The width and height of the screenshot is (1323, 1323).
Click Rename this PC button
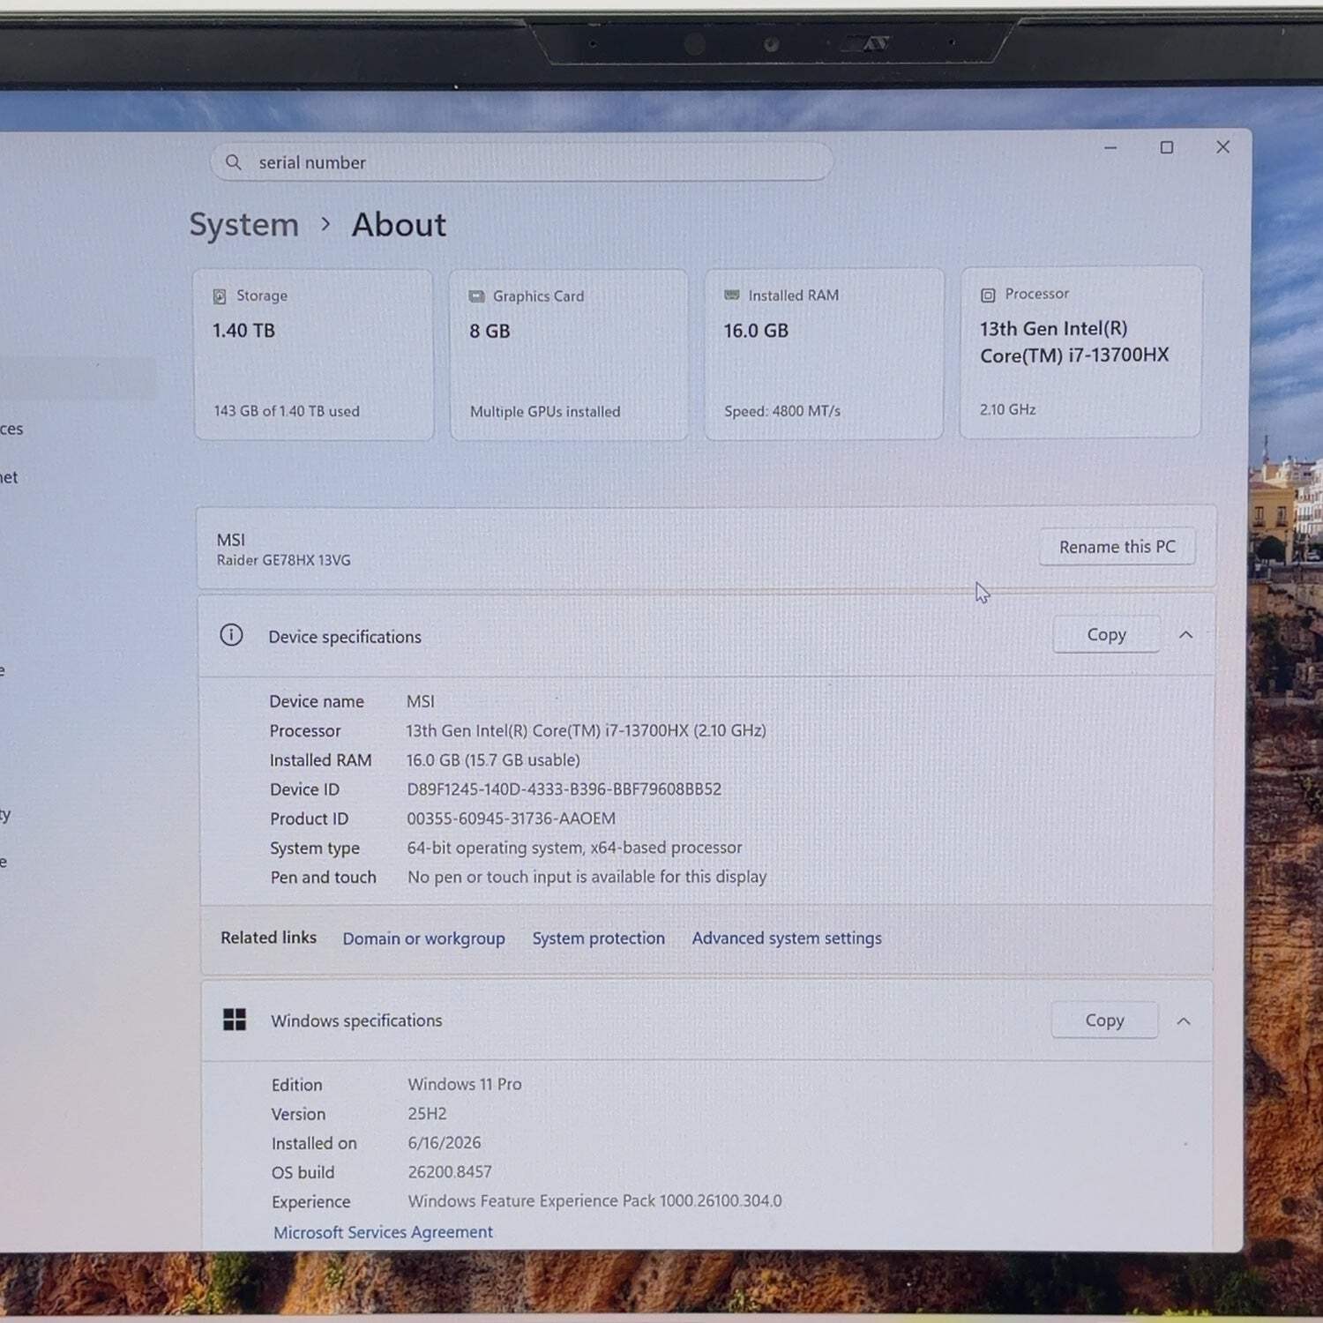click(x=1117, y=547)
